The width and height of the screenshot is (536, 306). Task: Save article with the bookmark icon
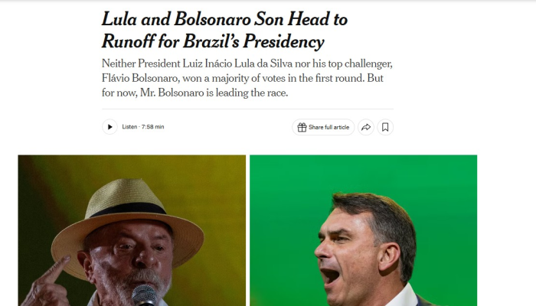[385, 127]
